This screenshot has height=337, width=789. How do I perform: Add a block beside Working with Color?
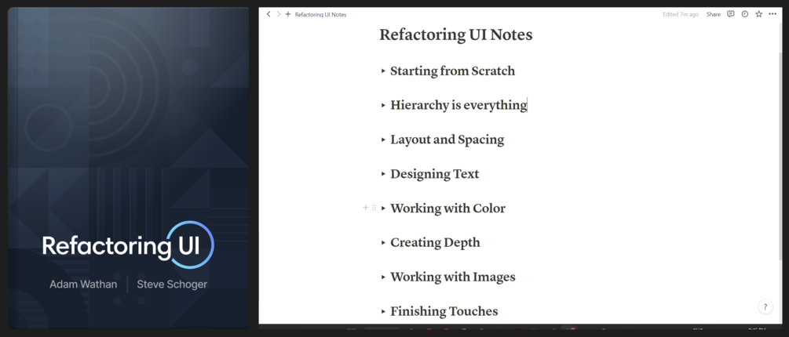click(x=366, y=208)
